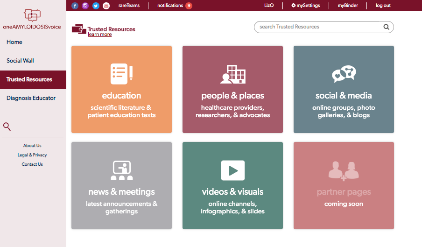
Task: Click 'scientific literature & patient education texts' text
Action: [122, 112]
